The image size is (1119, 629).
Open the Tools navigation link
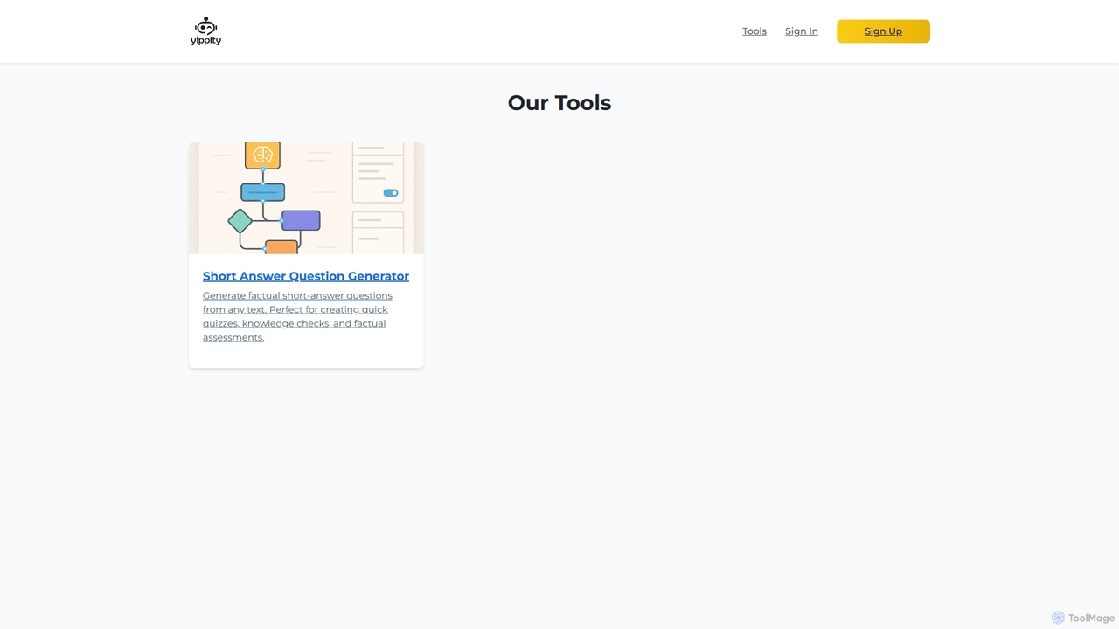754,31
